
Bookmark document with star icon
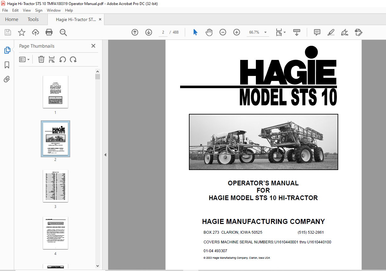[21, 32]
